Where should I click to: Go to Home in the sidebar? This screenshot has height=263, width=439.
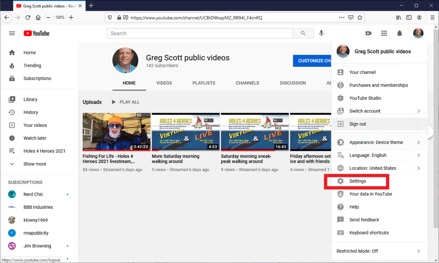coord(38,53)
